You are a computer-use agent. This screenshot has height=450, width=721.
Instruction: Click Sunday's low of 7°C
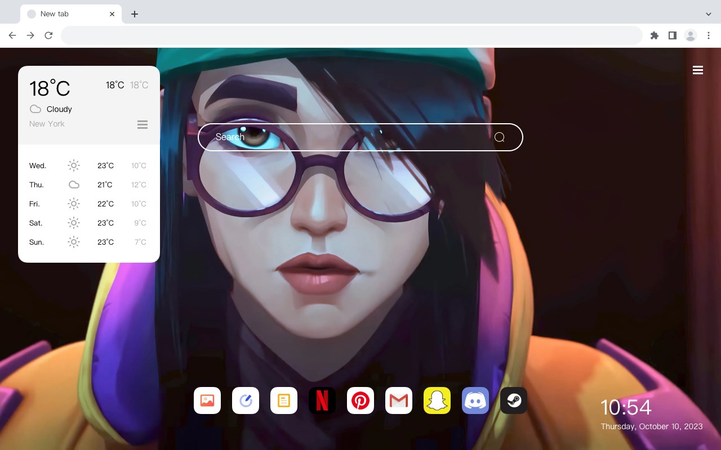coord(140,242)
